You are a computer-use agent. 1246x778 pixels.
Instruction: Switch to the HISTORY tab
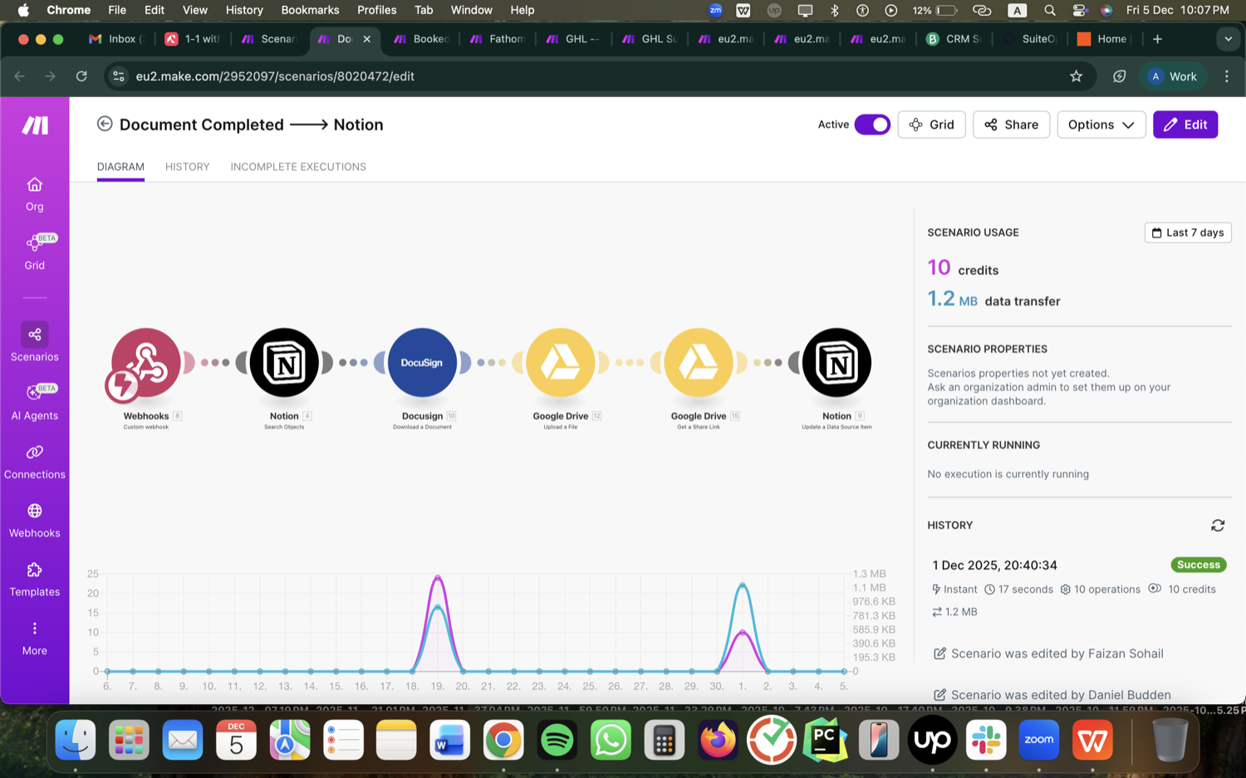[x=187, y=167]
